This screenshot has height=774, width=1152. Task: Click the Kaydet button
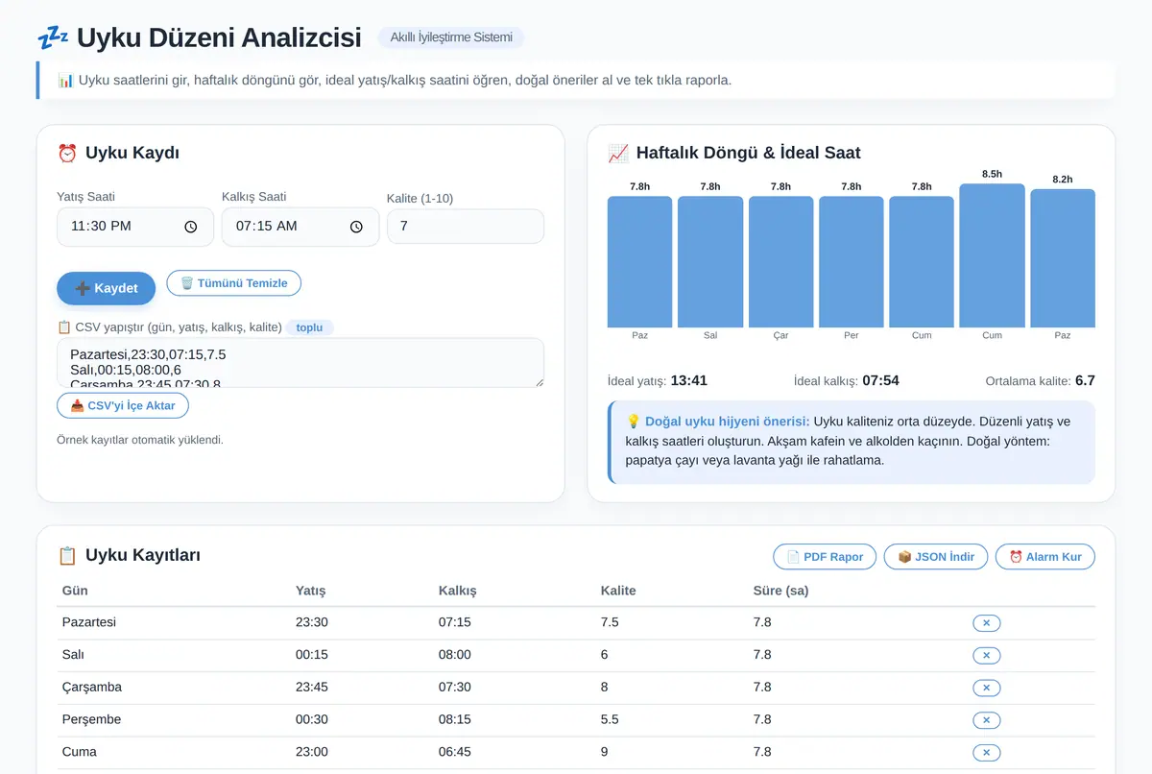tap(106, 288)
